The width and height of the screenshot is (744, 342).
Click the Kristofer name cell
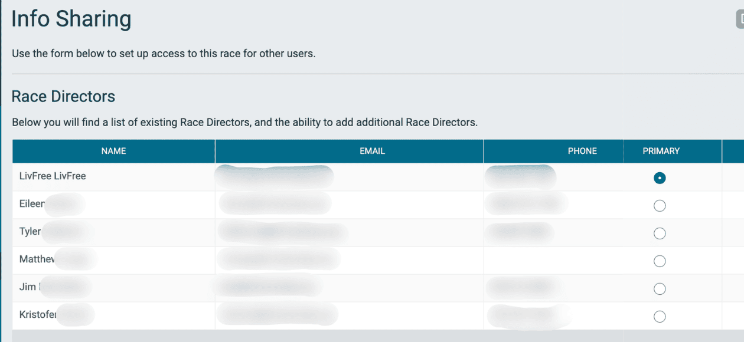pyautogui.click(x=113, y=315)
